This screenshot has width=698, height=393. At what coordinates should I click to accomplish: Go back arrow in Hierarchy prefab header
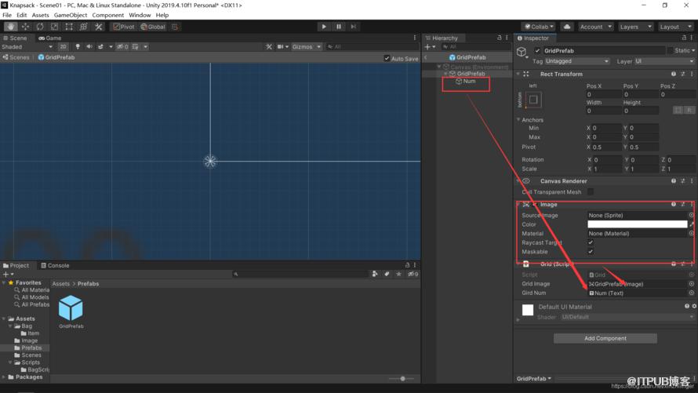426,57
